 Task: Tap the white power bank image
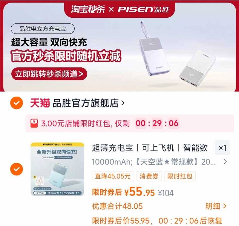point(197,69)
